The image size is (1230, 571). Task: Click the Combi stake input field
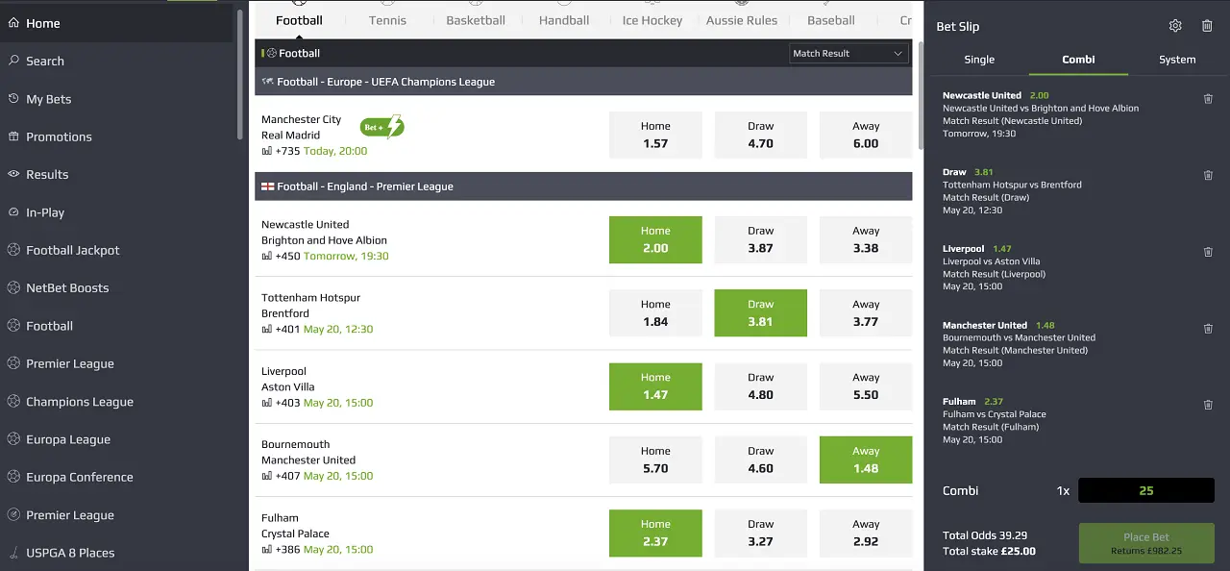tap(1146, 490)
